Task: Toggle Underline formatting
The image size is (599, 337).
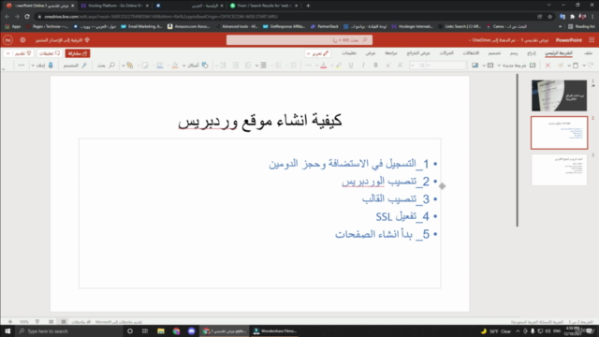Action: coord(351,66)
